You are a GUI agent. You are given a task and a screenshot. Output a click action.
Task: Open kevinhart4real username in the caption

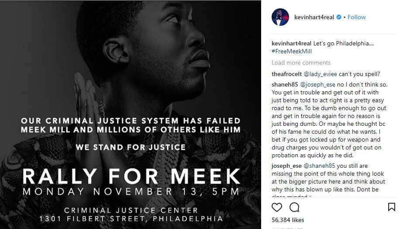(x=291, y=43)
